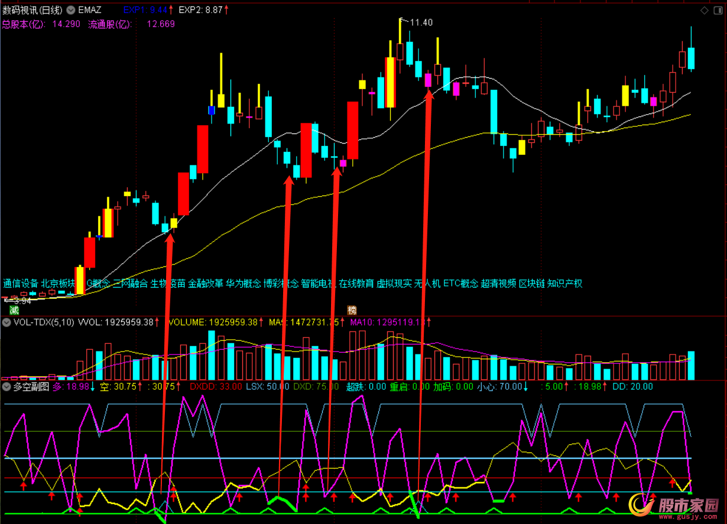
Task: Click the 超清视频 concept tag
Action: [x=498, y=284]
